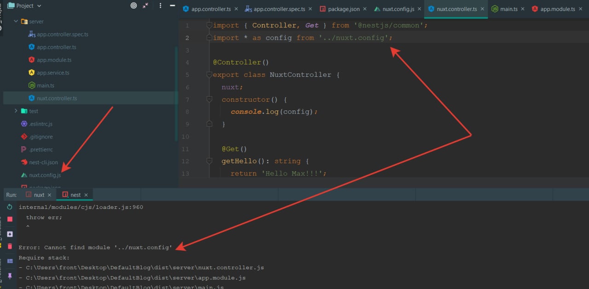Click the restore layout icon in Run panel
Image resolution: width=589 pixels, height=289 pixels.
(x=10, y=261)
